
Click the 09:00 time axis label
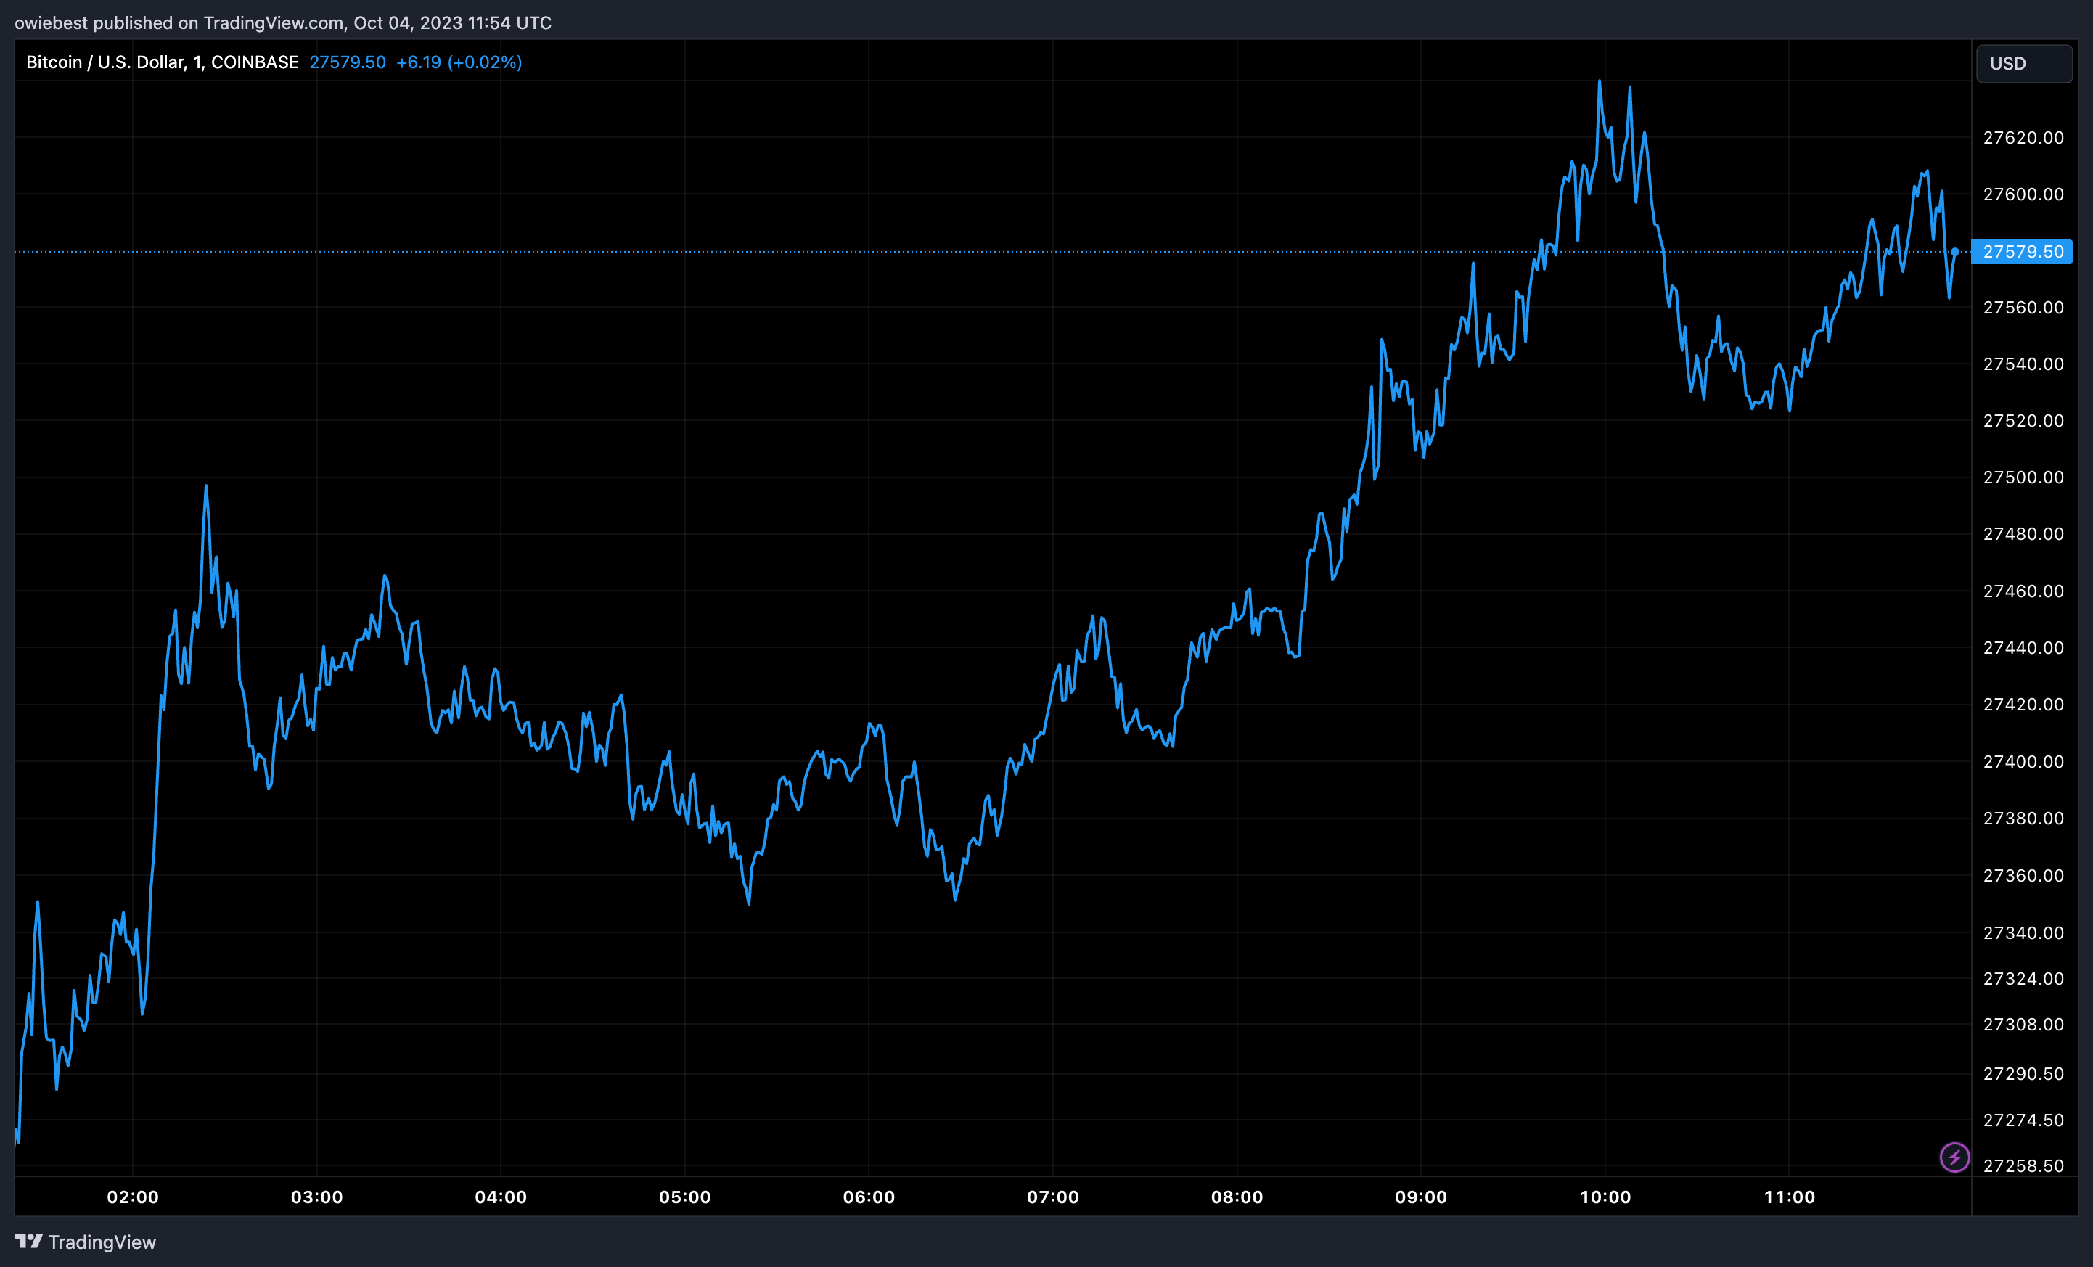click(x=1421, y=1197)
